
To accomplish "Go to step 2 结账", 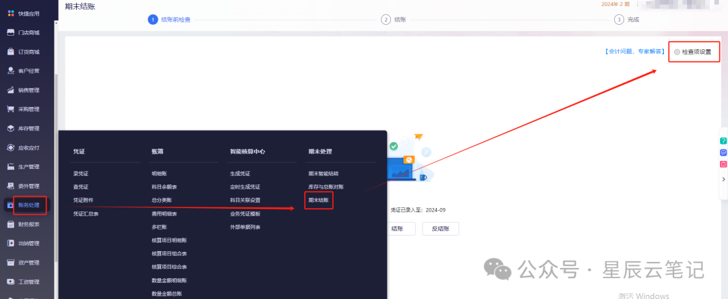I will tap(393, 20).
